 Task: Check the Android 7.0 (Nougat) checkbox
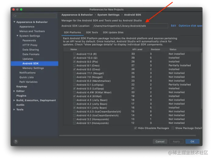[74, 77]
